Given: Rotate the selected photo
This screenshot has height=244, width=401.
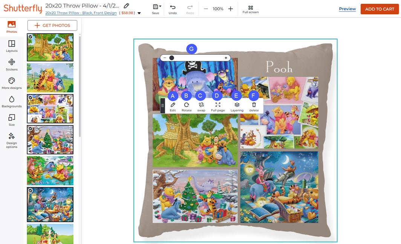Looking at the screenshot, I should pos(187,107).
